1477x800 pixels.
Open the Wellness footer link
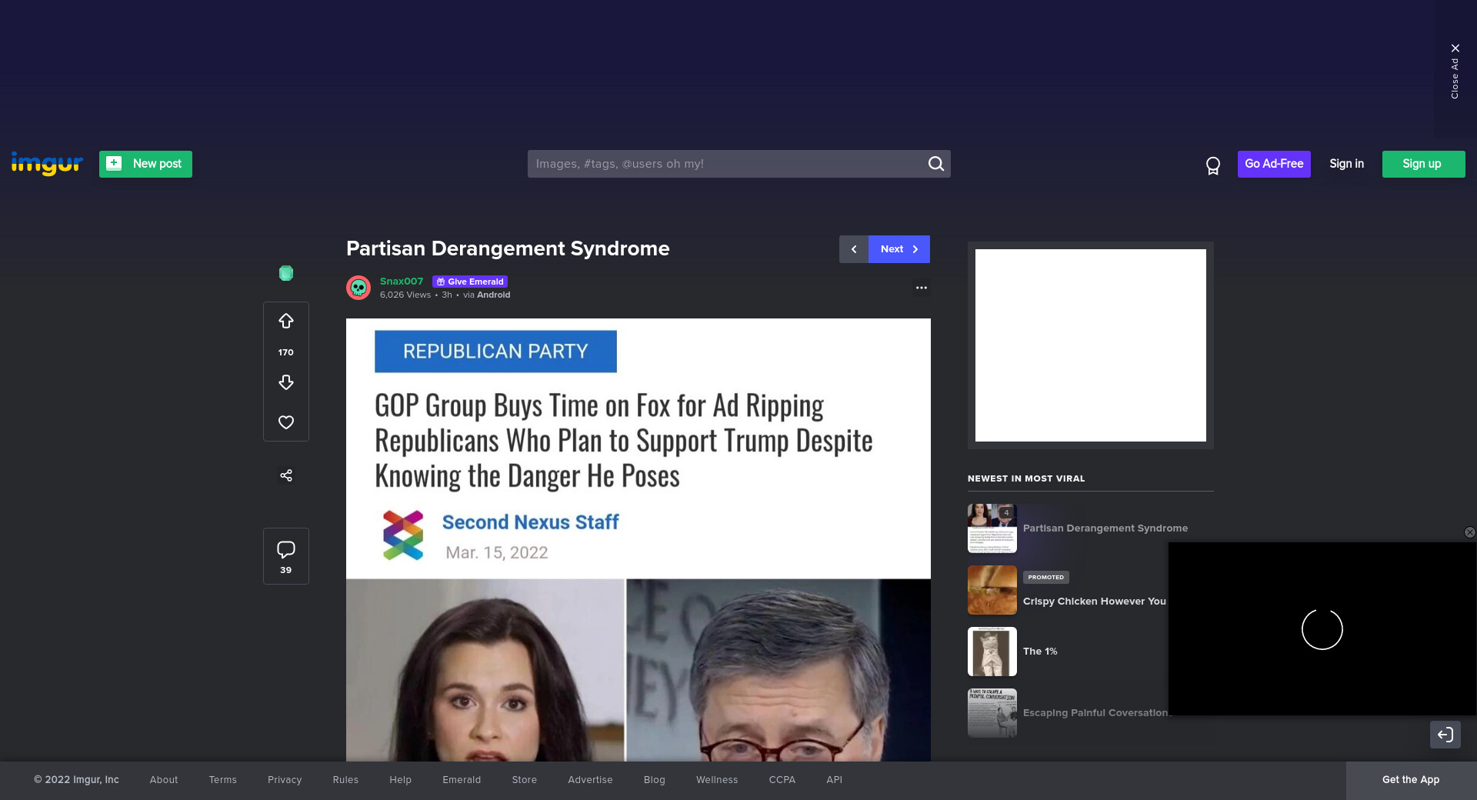click(716, 780)
